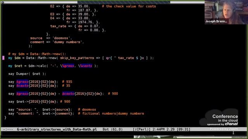248x139 pixels.
Task: Click the regex 'qr{ ^ tax_rate $ }x'
Action: pyautogui.click(x=125, y=58)
